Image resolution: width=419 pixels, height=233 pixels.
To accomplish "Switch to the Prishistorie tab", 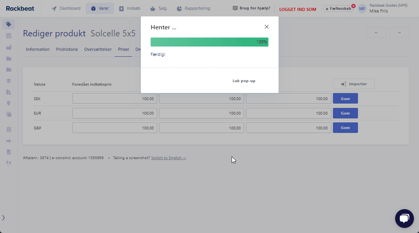I will click(x=67, y=50).
